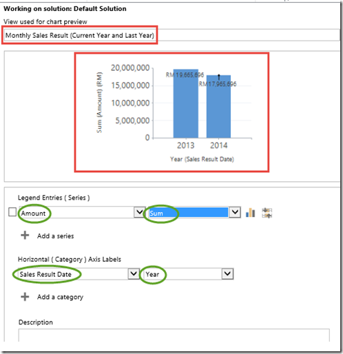Click the Year (Sales Result Date) axis title

pos(202,159)
